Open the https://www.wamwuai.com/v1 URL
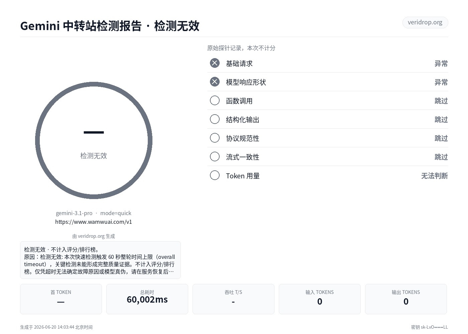The width and height of the screenshot is (468, 334). [94, 222]
